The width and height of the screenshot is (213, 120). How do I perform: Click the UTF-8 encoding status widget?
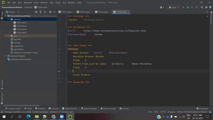coord(163,112)
